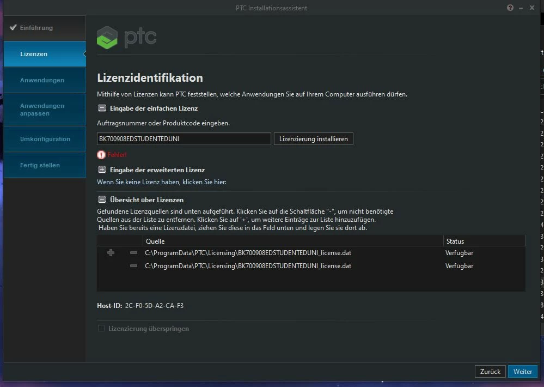Click the red error icon beside Fehler
The image size is (544, 387).
click(x=101, y=155)
